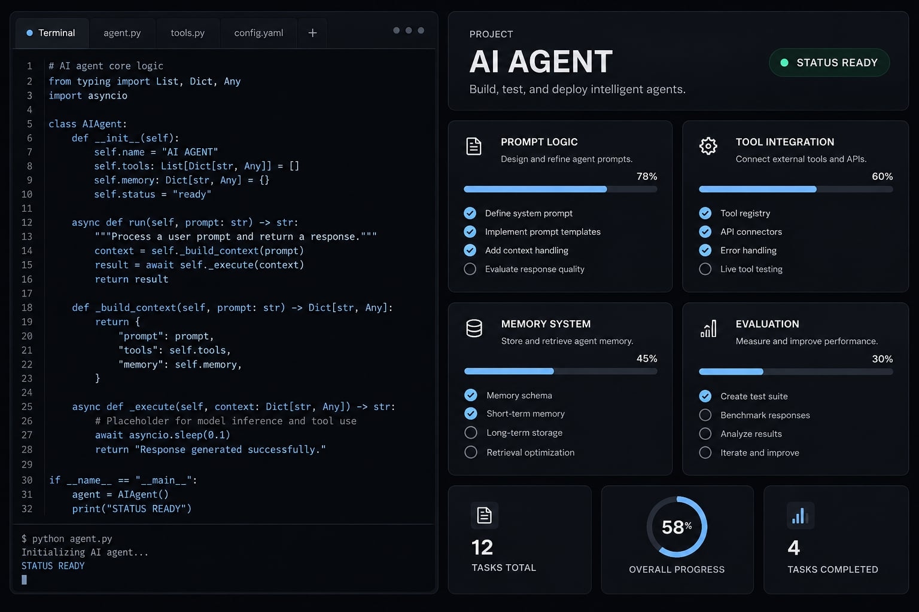
Task: Click 'Error handling' checklist item
Action: [x=748, y=250]
